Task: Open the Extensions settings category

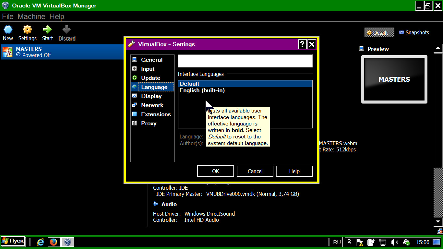Action: 152,114
